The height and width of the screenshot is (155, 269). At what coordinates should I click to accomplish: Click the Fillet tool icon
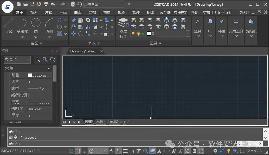coord(95,27)
